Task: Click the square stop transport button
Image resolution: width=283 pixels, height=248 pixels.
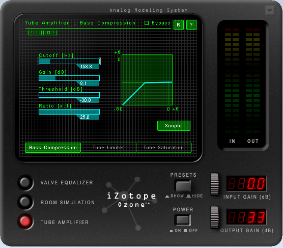Action: pyautogui.click(x=48, y=33)
